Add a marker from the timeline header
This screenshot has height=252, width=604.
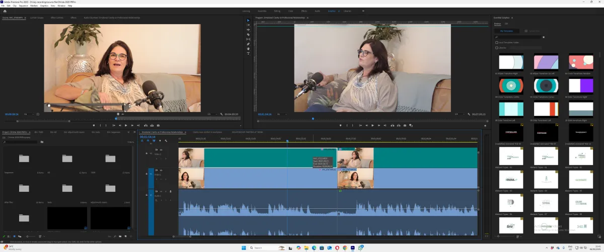tap(160, 141)
